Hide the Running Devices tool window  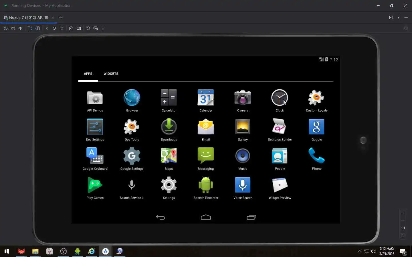[406, 17]
